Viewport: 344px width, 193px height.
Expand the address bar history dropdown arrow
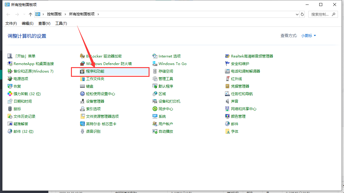[x=297, y=14]
